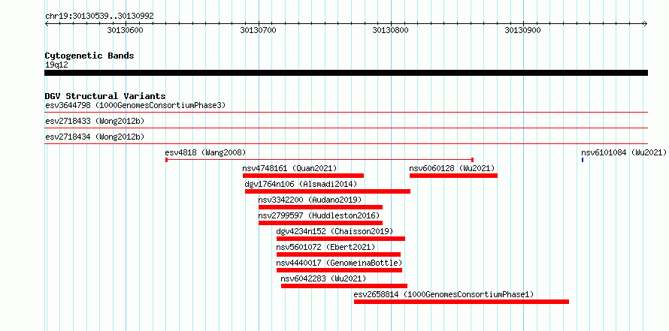Image resolution: width=669 pixels, height=331 pixels.
Task: Open the nsv3342200 (Audano2019) label
Action: tap(310, 200)
